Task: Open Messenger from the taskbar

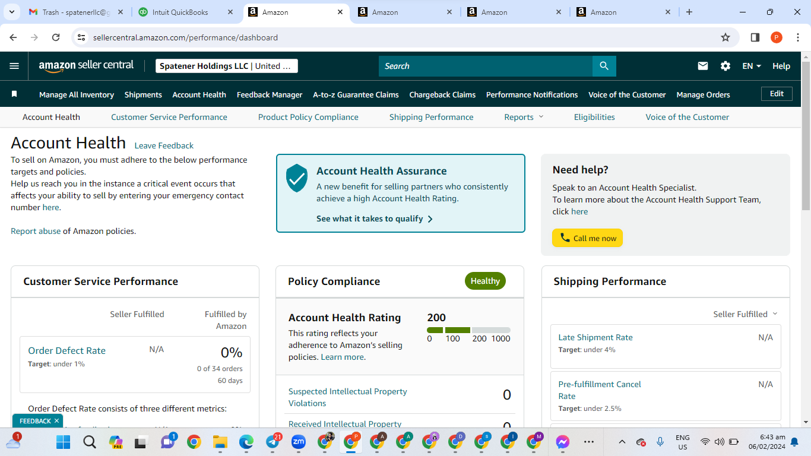Action: [563, 442]
